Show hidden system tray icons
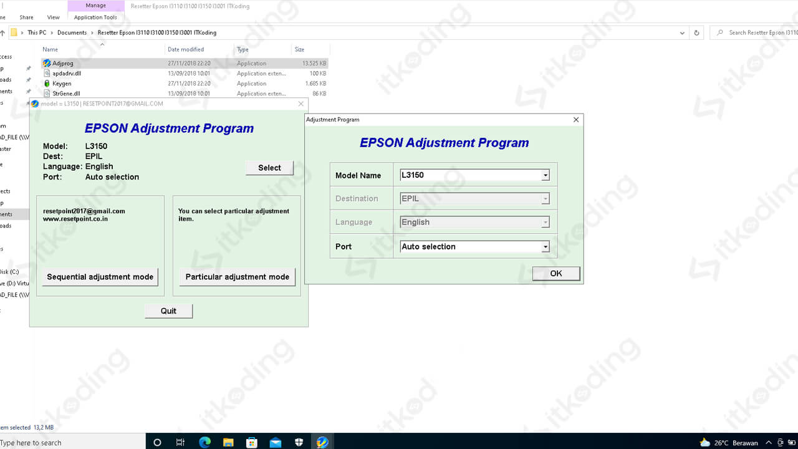Image resolution: width=798 pixels, height=449 pixels. point(769,442)
